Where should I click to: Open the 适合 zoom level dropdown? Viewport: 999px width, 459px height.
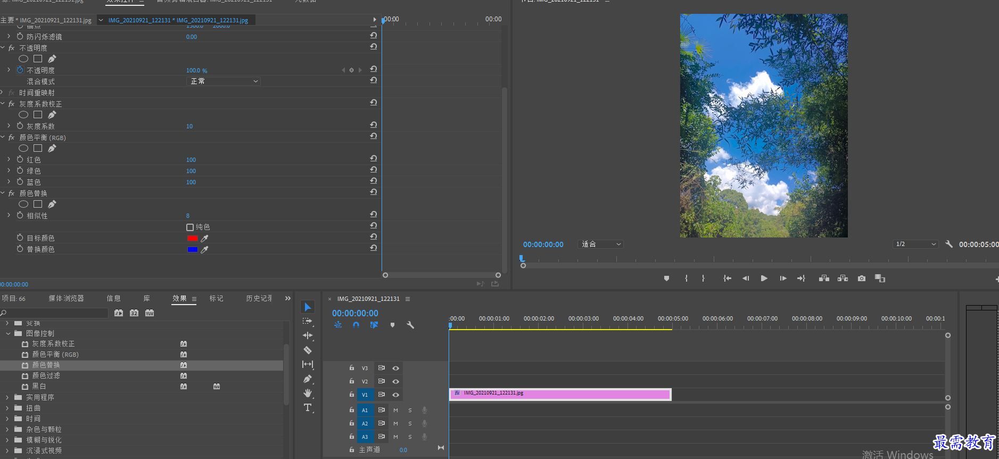(x=601, y=244)
